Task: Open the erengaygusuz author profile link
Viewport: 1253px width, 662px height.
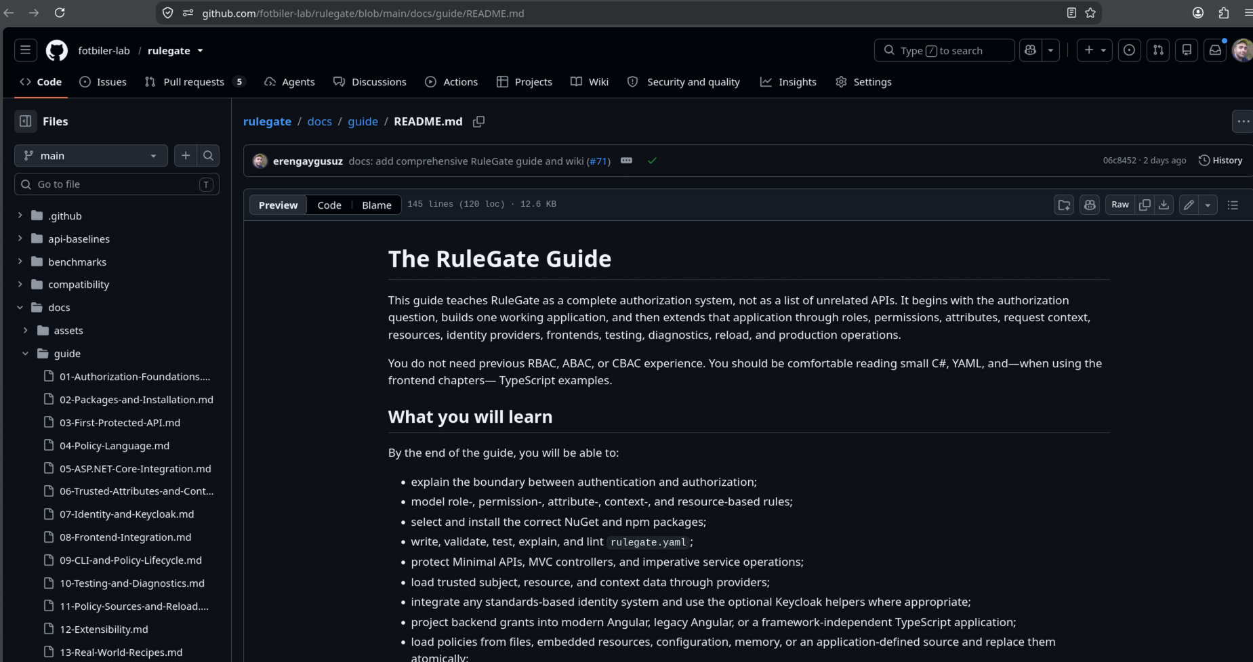Action: coord(308,161)
